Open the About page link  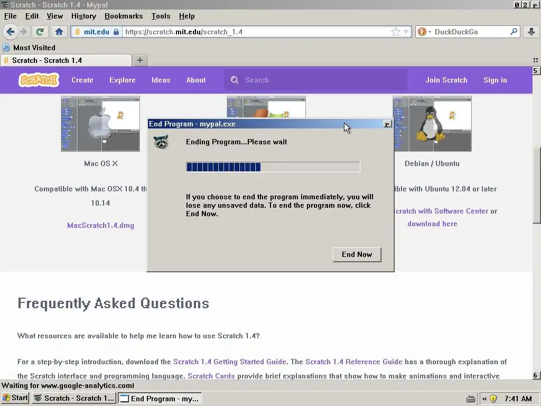click(196, 80)
